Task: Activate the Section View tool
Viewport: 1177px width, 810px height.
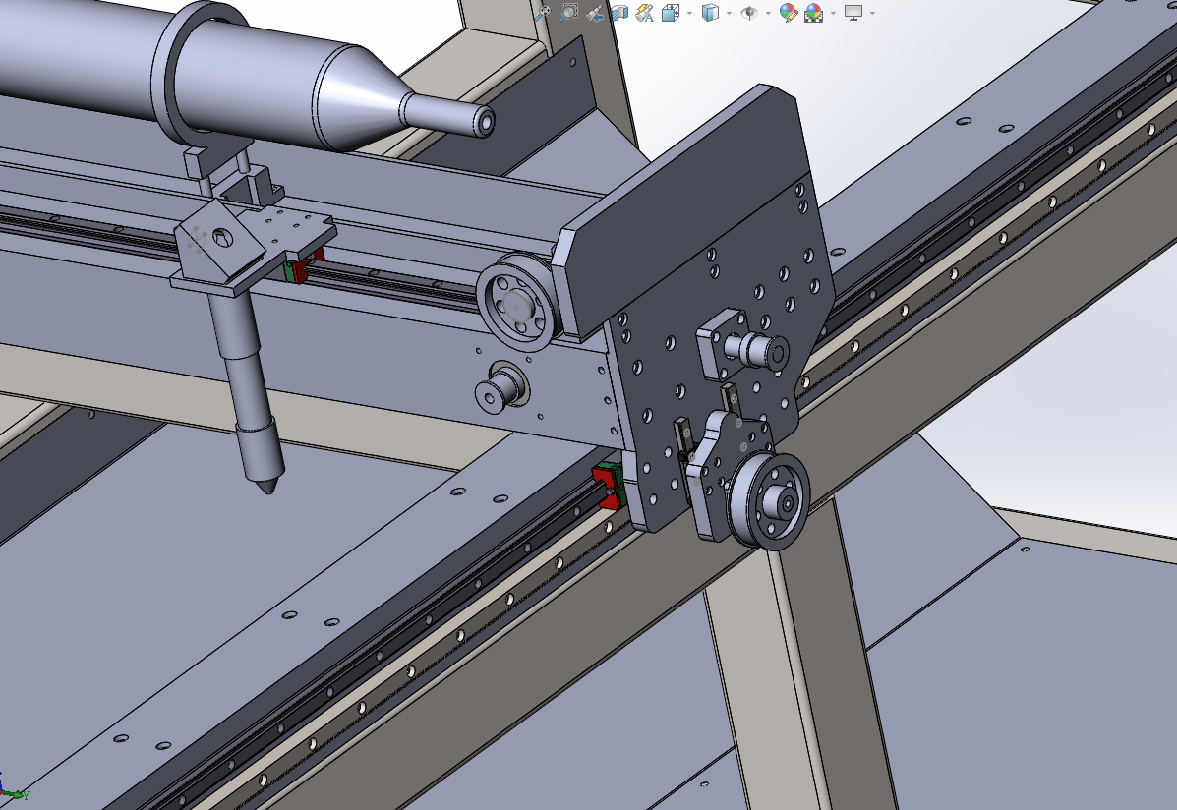Action: [619, 12]
